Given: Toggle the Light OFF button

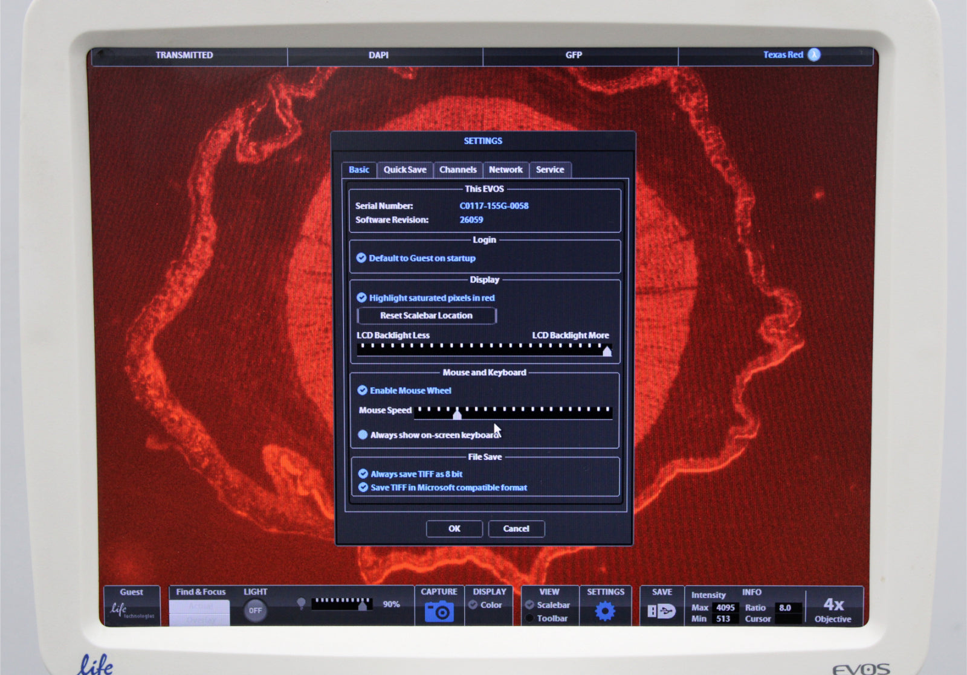Looking at the screenshot, I should 255,610.
